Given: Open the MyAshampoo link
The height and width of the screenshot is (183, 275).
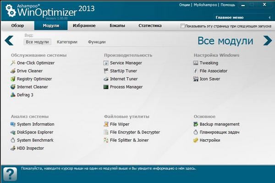Looking at the screenshot, I should pyautogui.click(x=205, y=5).
